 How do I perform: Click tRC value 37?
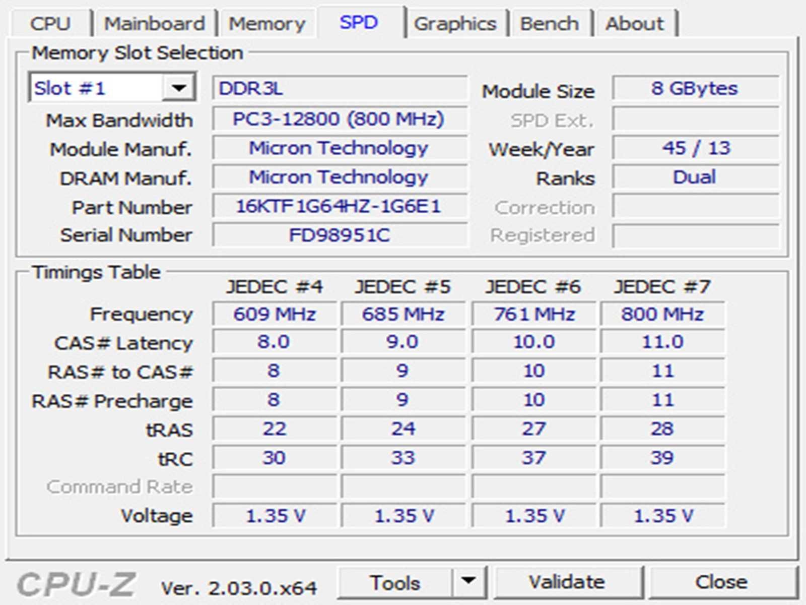(x=534, y=458)
